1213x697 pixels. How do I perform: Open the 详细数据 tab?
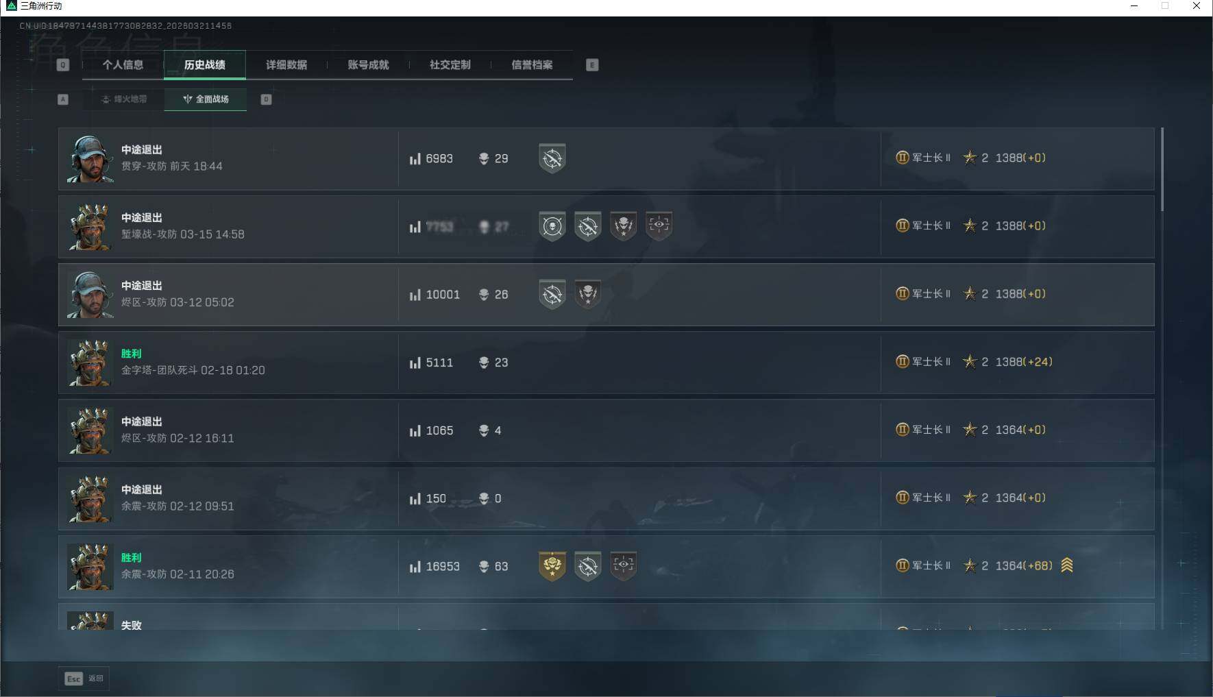coord(286,65)
